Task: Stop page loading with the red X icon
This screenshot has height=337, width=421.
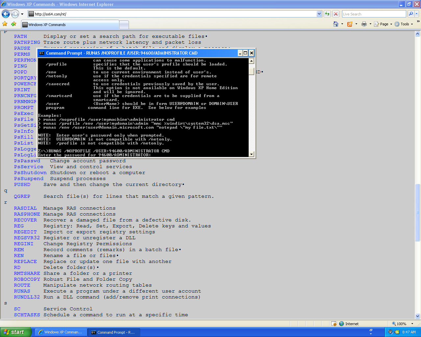Action: pos(335,14)
